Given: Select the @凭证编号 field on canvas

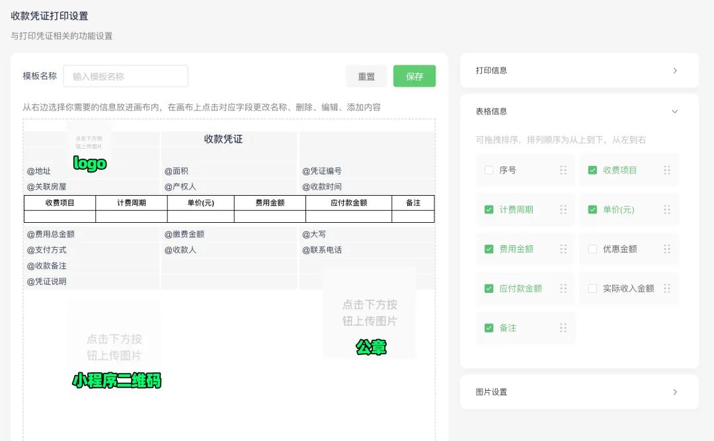Looking at the screenshot, I should (x=322, y=171).
